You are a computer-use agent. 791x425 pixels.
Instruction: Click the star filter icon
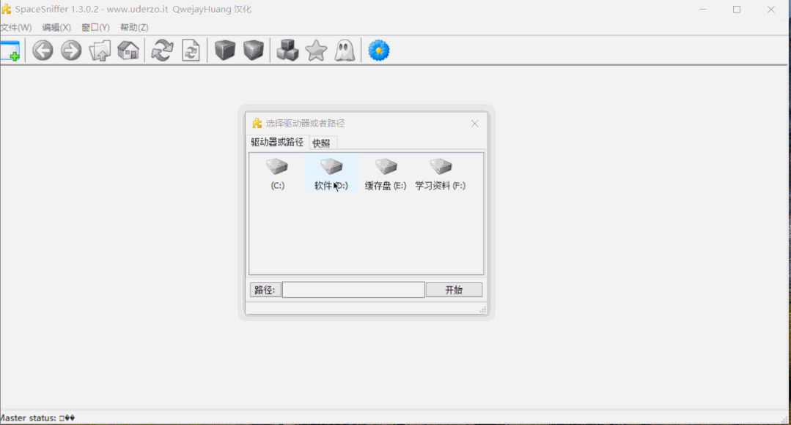click(315, 50)
